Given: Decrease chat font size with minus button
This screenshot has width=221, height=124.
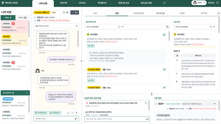Looking at the screenshot, I should click(x=72, y=113).
